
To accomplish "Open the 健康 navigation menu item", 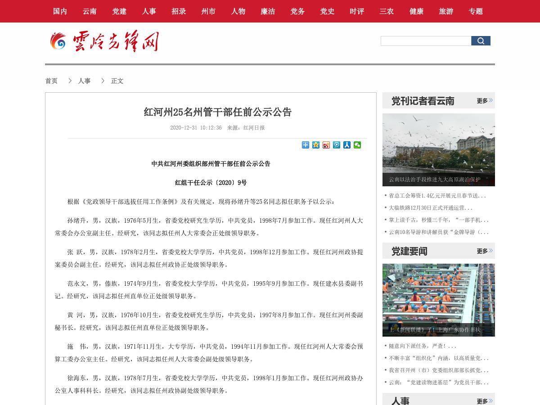I will coord(416,11).
